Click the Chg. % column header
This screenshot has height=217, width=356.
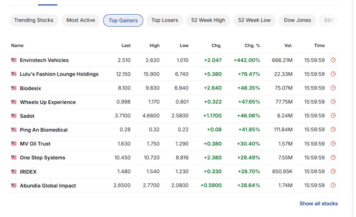click(x=252, y=46)
